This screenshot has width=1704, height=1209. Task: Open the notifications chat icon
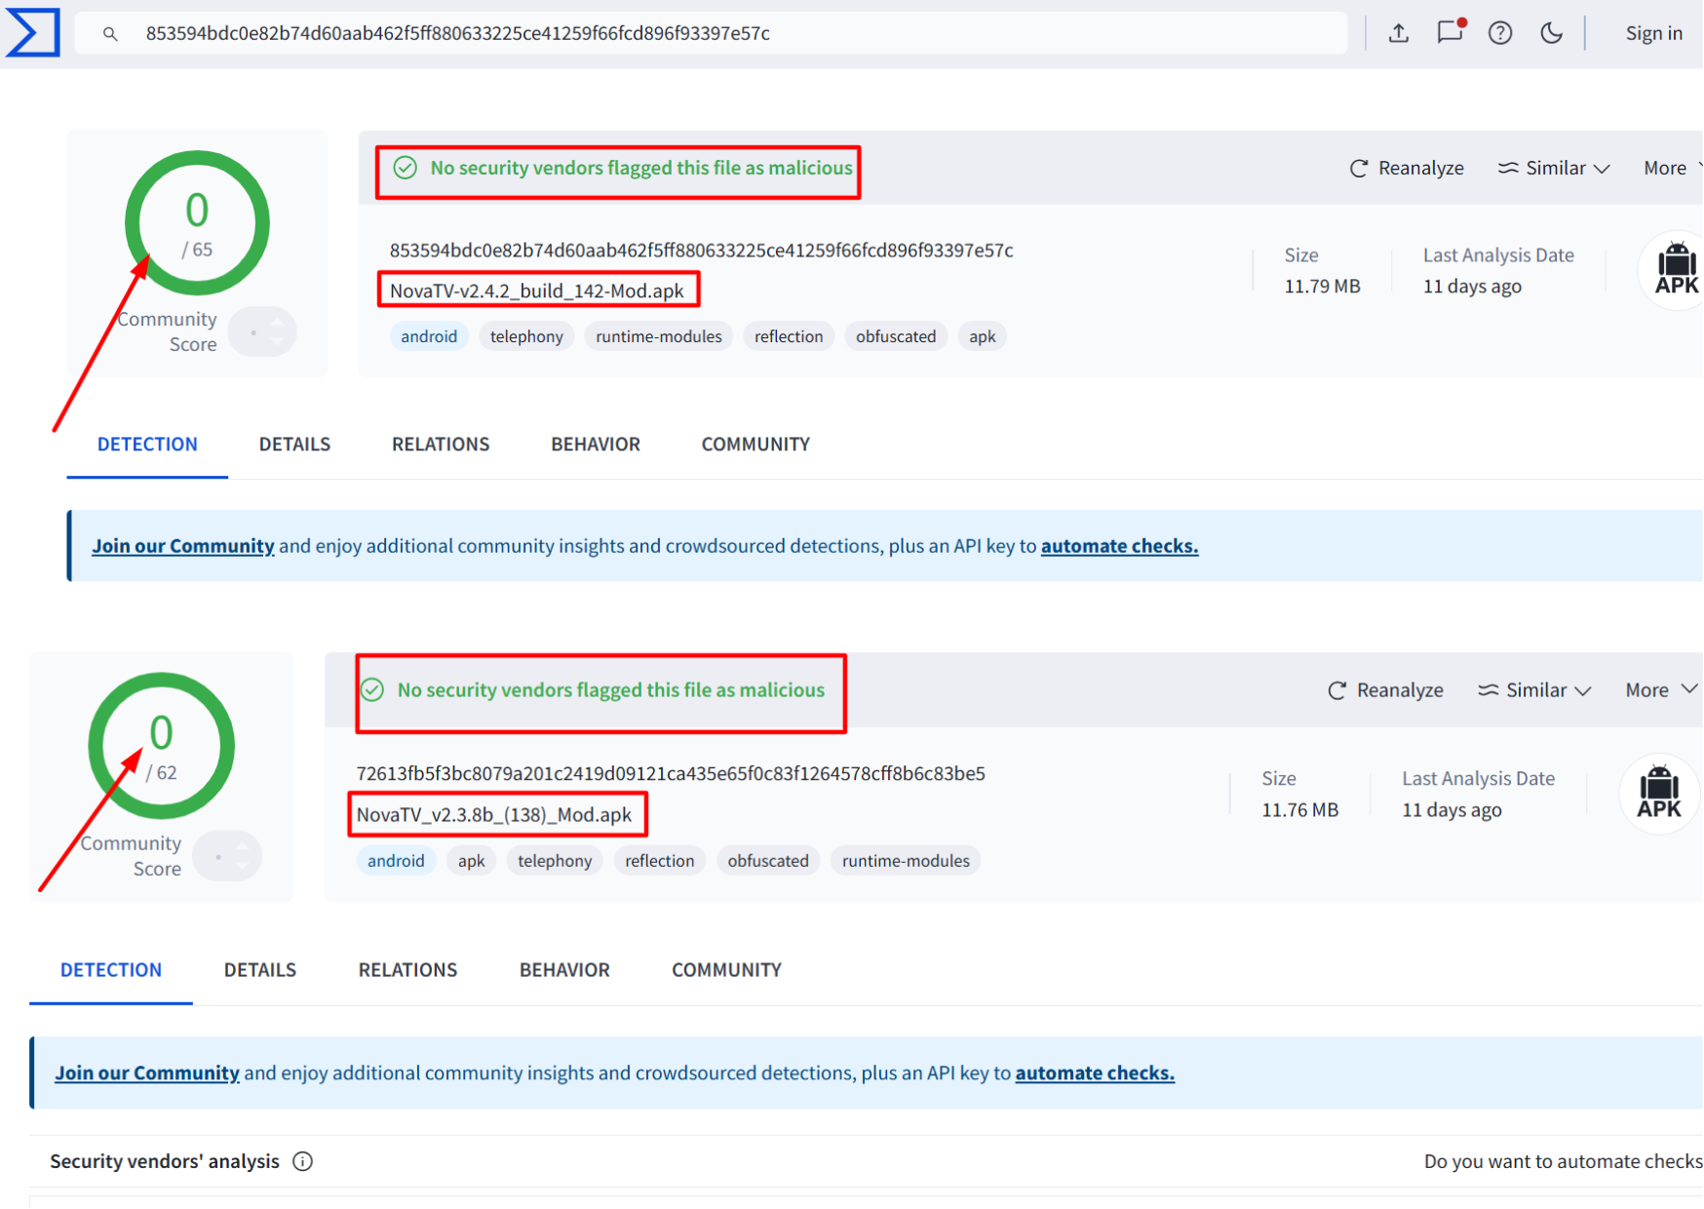(1451, 31)
